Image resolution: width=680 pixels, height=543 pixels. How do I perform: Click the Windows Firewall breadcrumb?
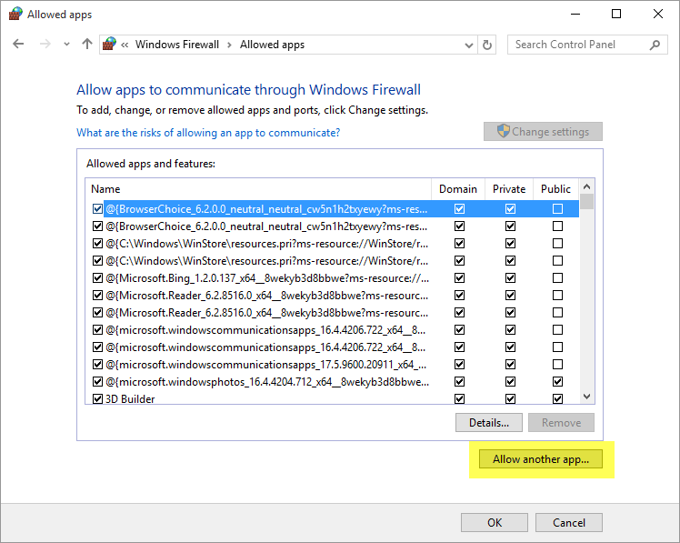(x=177, y=45)
